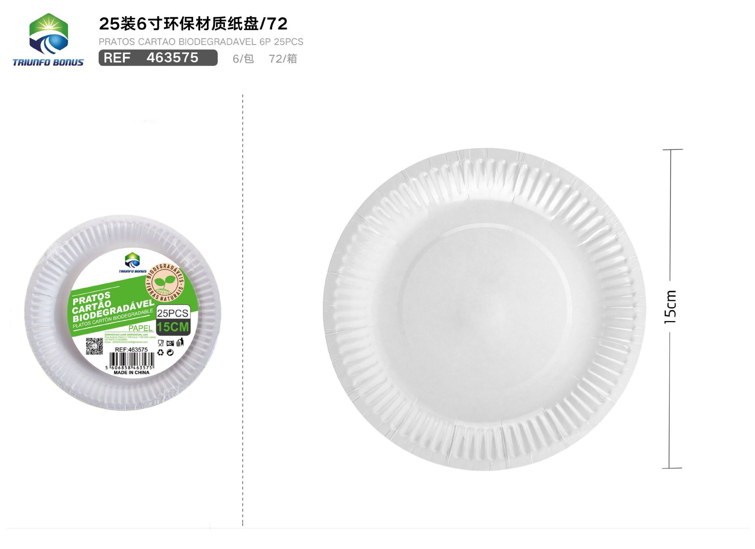This screenshot has height=549, width=755.
Task: Click the PRATOS CARTAO BIODEGRADAVEL subtitle text
Action: click(201, 42)
